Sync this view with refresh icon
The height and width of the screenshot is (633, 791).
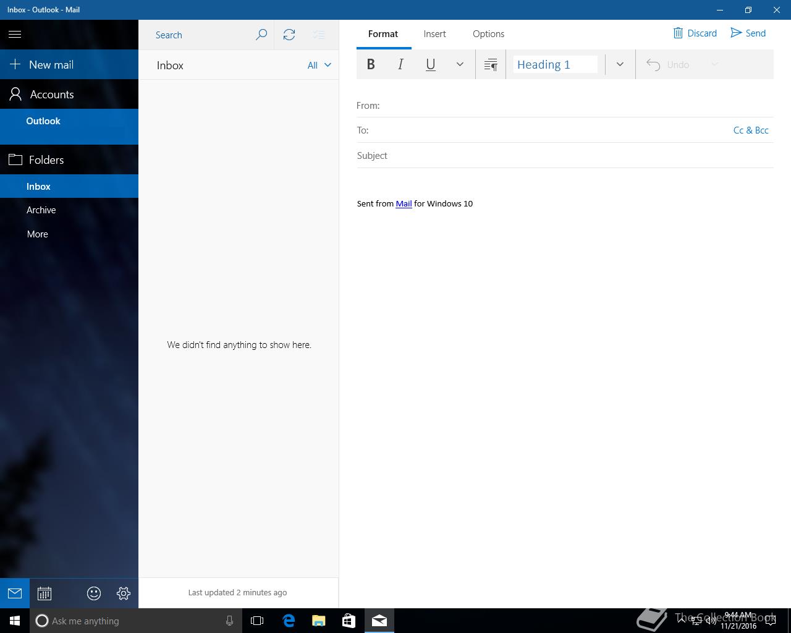point(289,35)
